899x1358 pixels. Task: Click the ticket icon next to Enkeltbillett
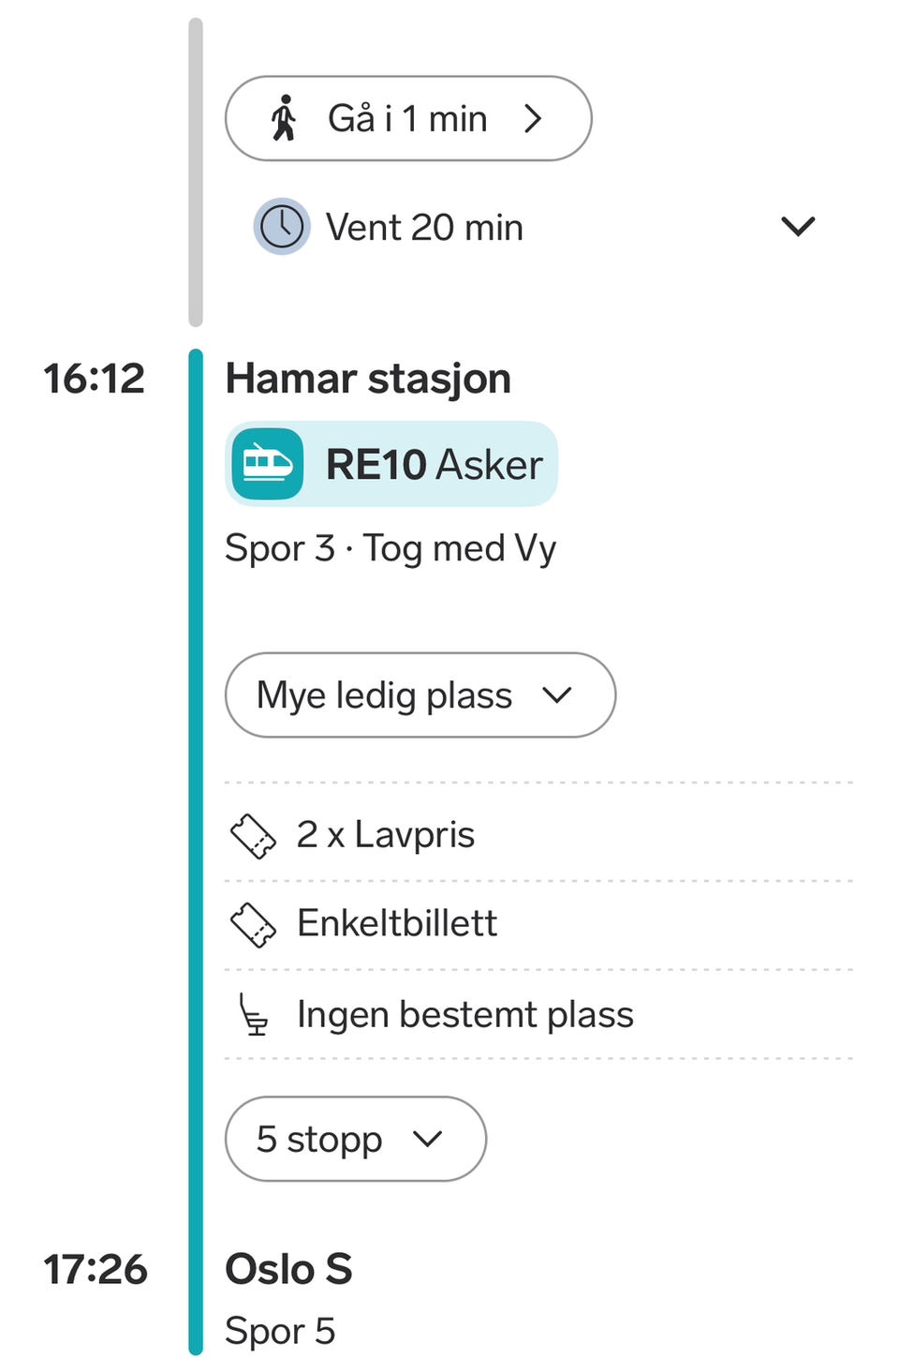[253, 925]
